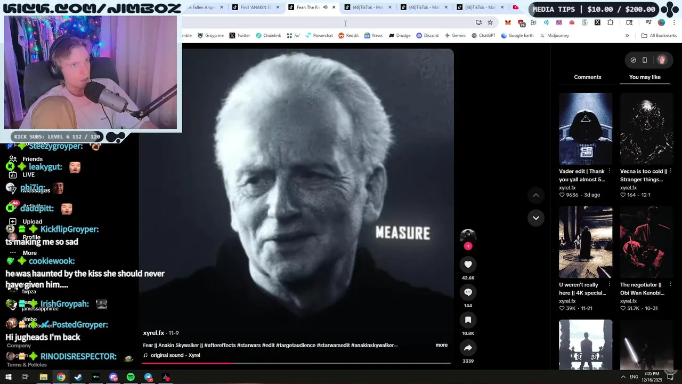682x384 pixels.
Task: Open the Drudge bookmark
Action: click(x=400, y=36)
